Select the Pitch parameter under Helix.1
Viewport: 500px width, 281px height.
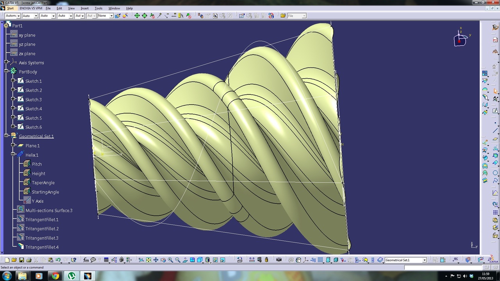37,164
